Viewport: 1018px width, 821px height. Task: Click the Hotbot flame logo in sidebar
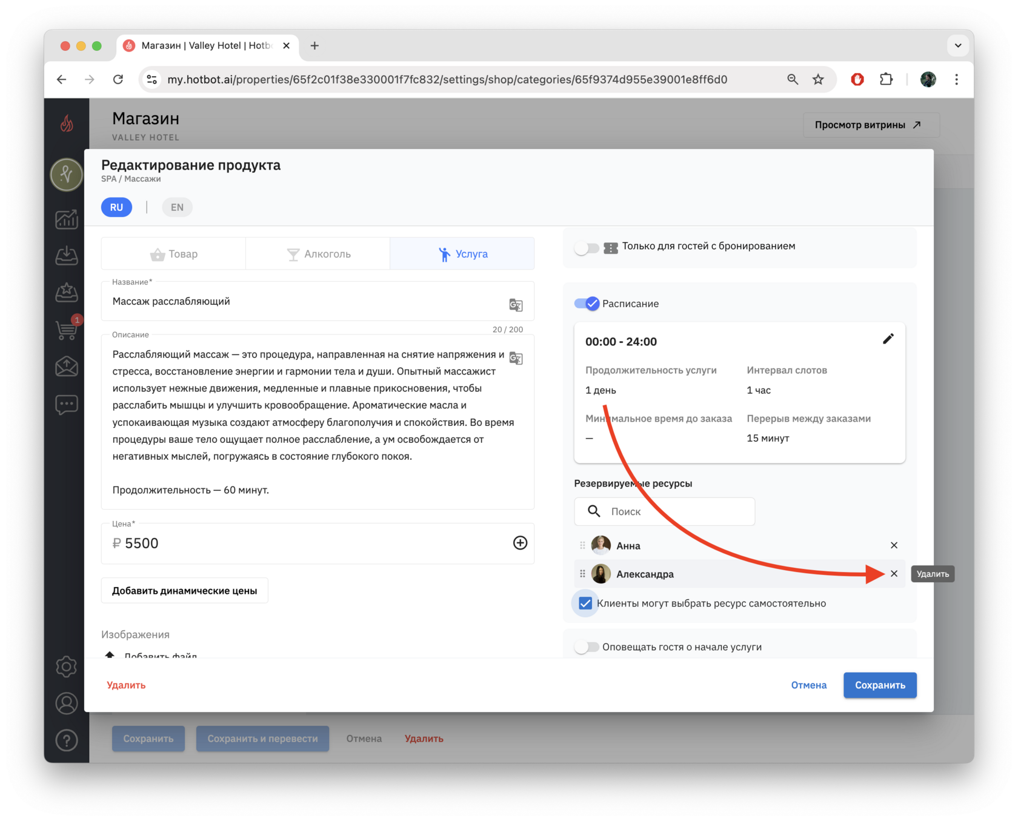pos(67,124)
